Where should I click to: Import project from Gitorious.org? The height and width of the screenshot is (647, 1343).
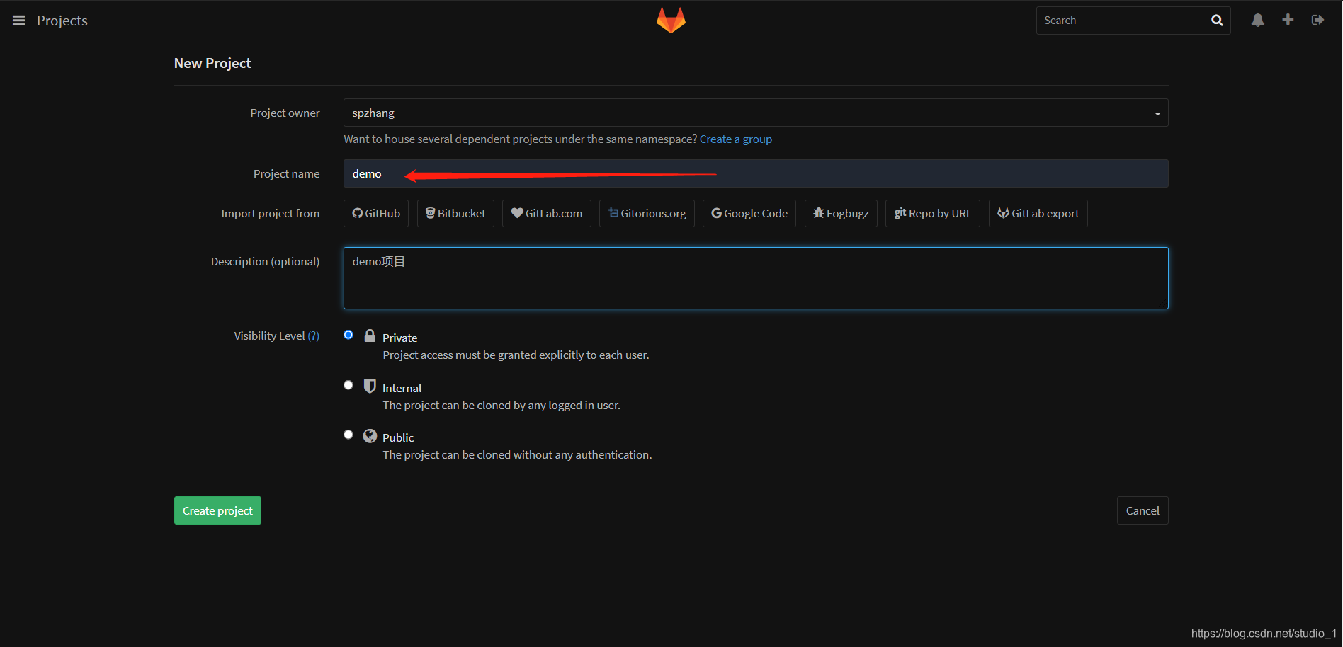647,213
